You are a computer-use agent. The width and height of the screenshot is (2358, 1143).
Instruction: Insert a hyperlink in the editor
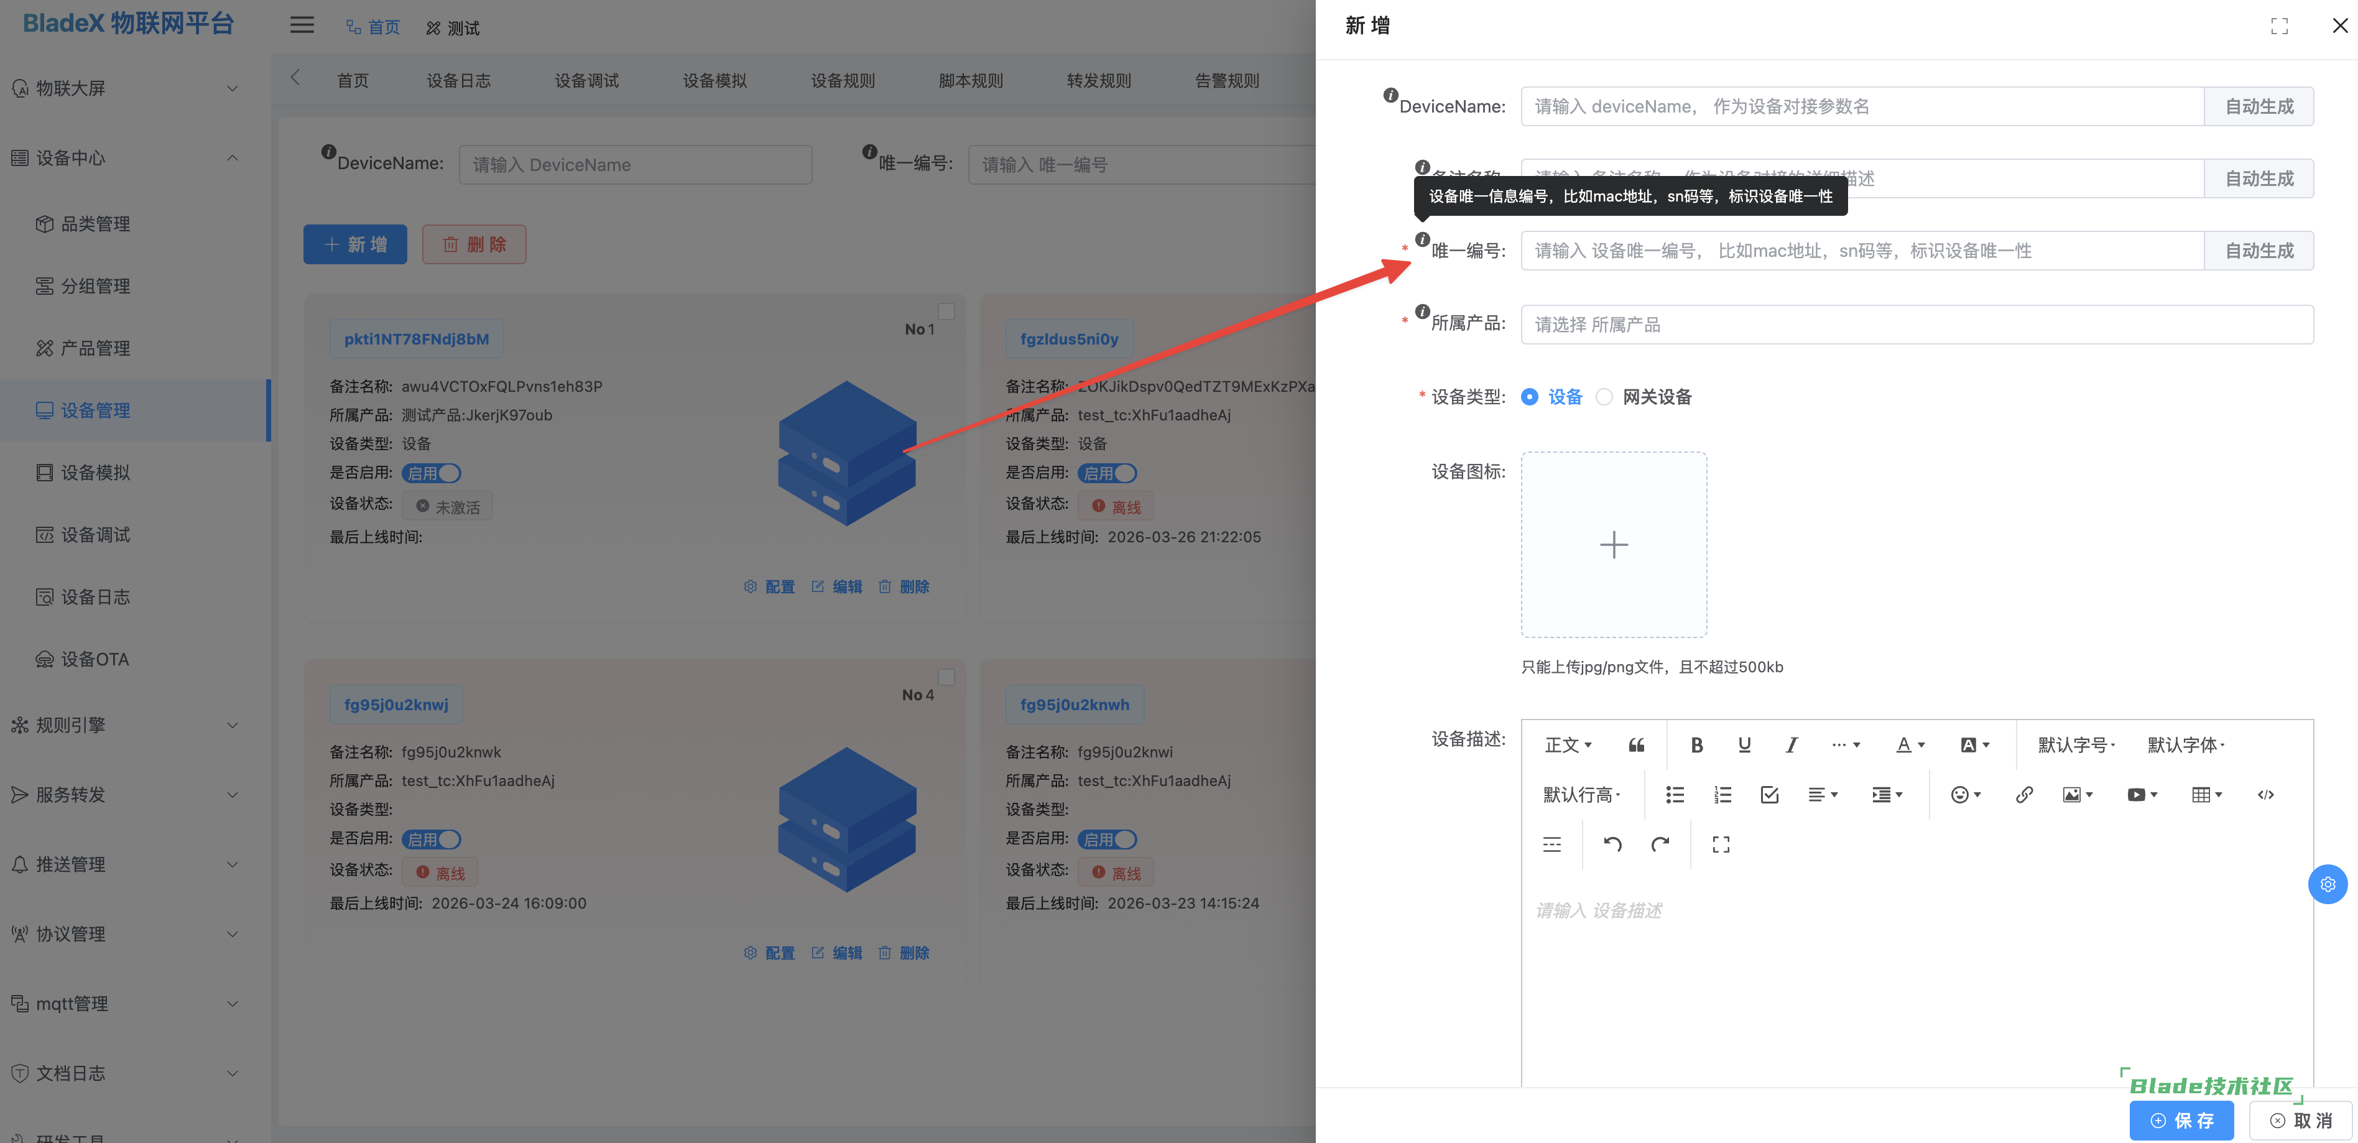click(2024, 794)
